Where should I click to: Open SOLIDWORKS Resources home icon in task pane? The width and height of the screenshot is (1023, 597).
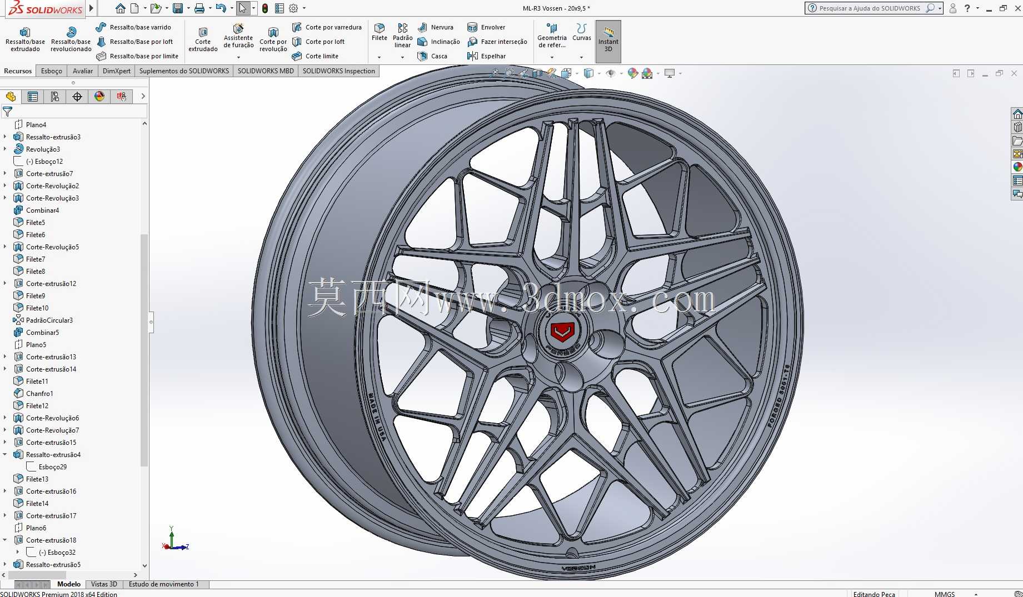click(x=1017, y=114)
